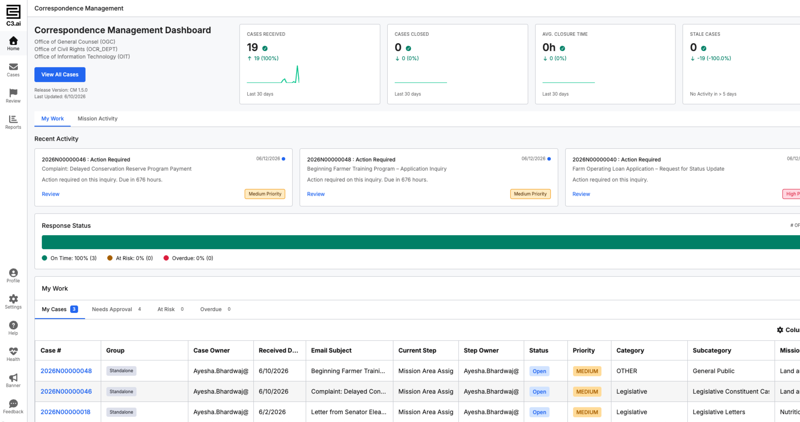Screen dimensions: 800x422
Task: Click 'Release Version: CM 1.5.0' text
Action: point(61,90)
